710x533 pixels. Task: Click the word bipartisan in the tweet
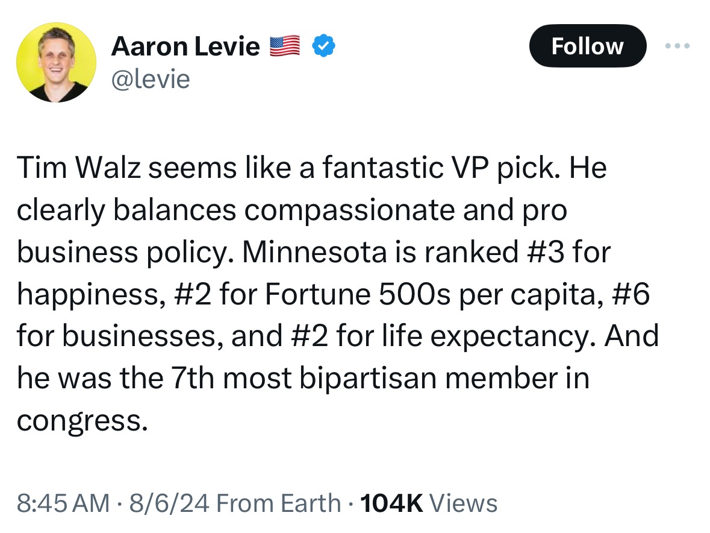click(x=368, y=379)
